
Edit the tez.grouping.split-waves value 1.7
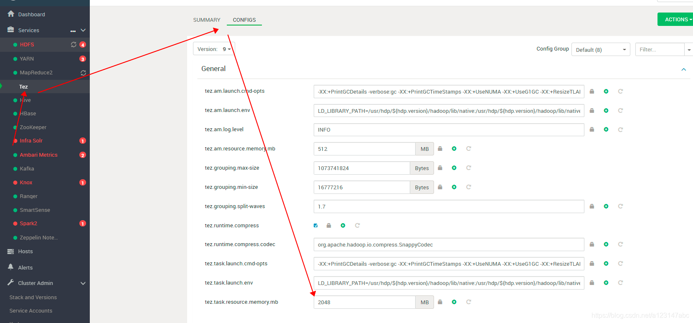point(449,206)
